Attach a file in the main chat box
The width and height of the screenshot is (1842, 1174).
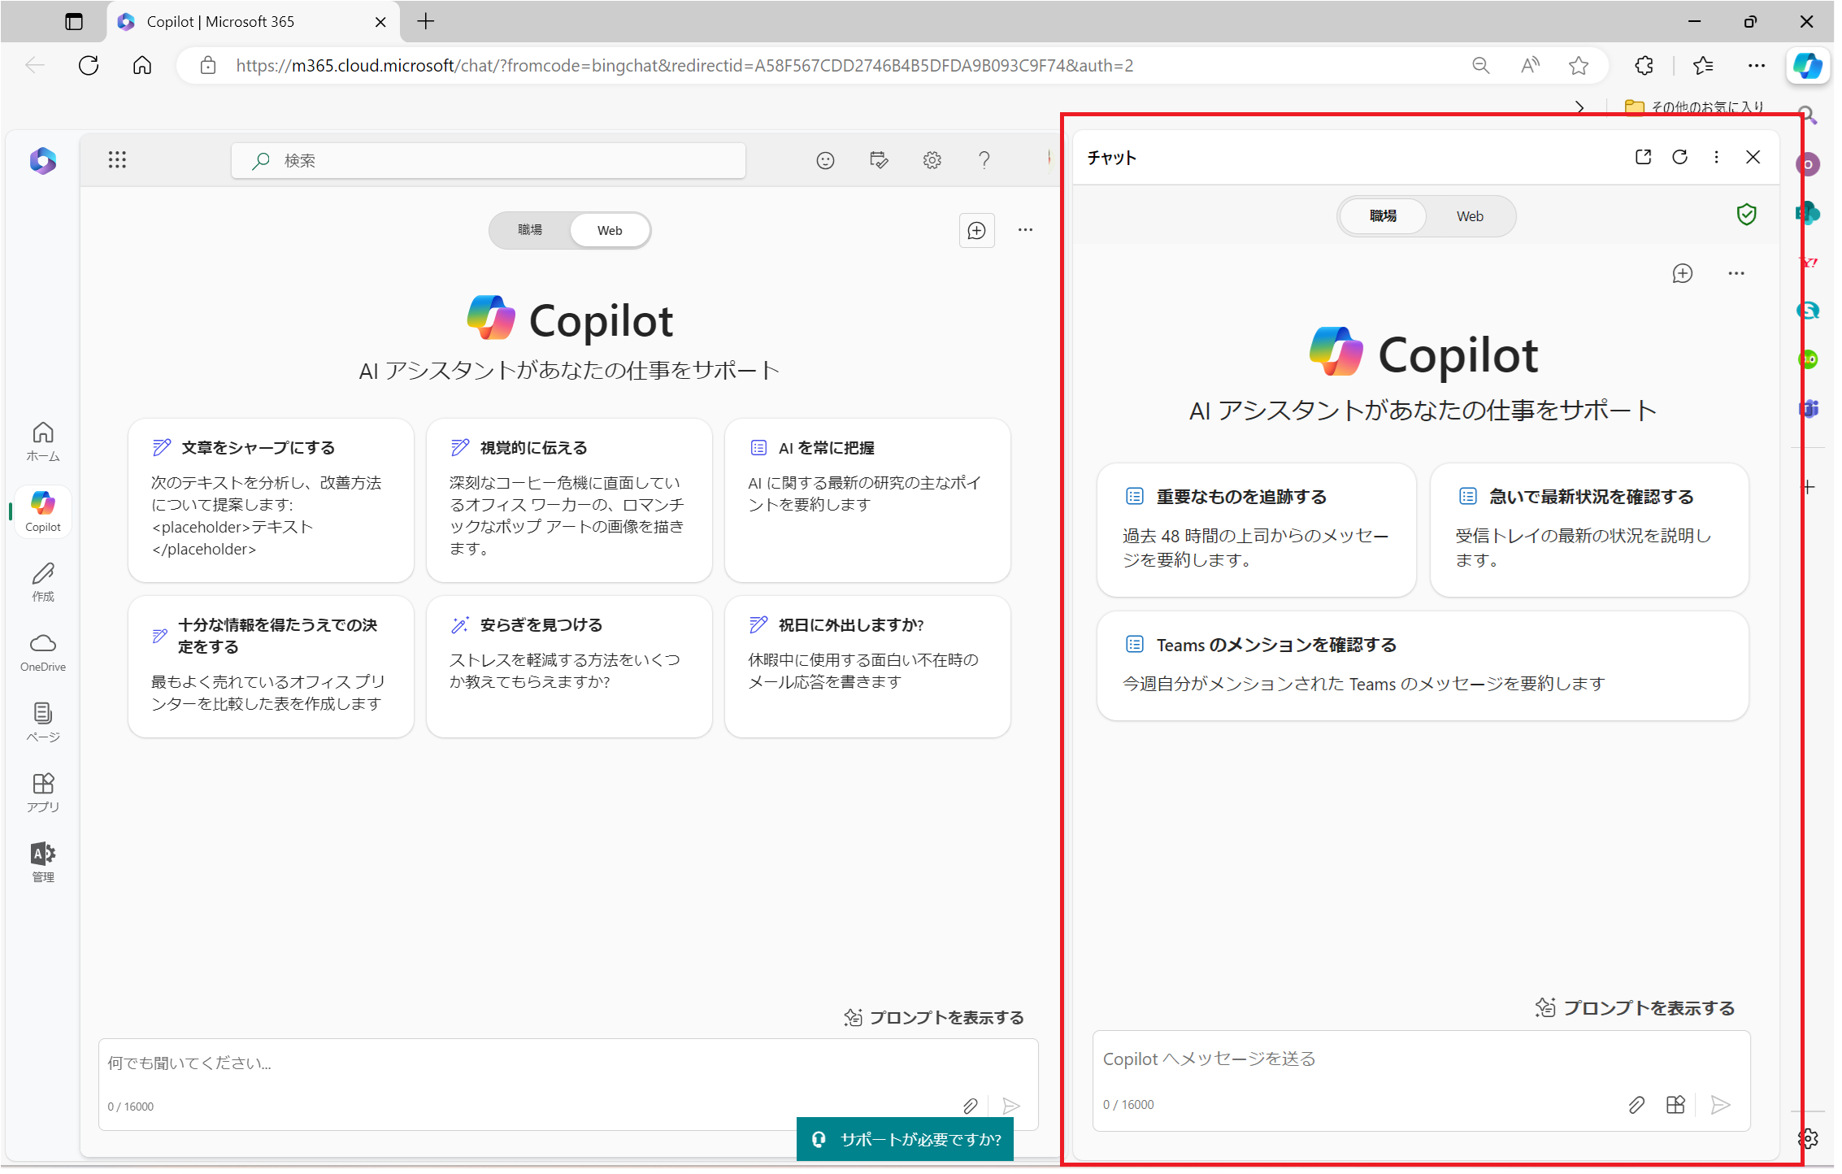(x=970, y=1106)
